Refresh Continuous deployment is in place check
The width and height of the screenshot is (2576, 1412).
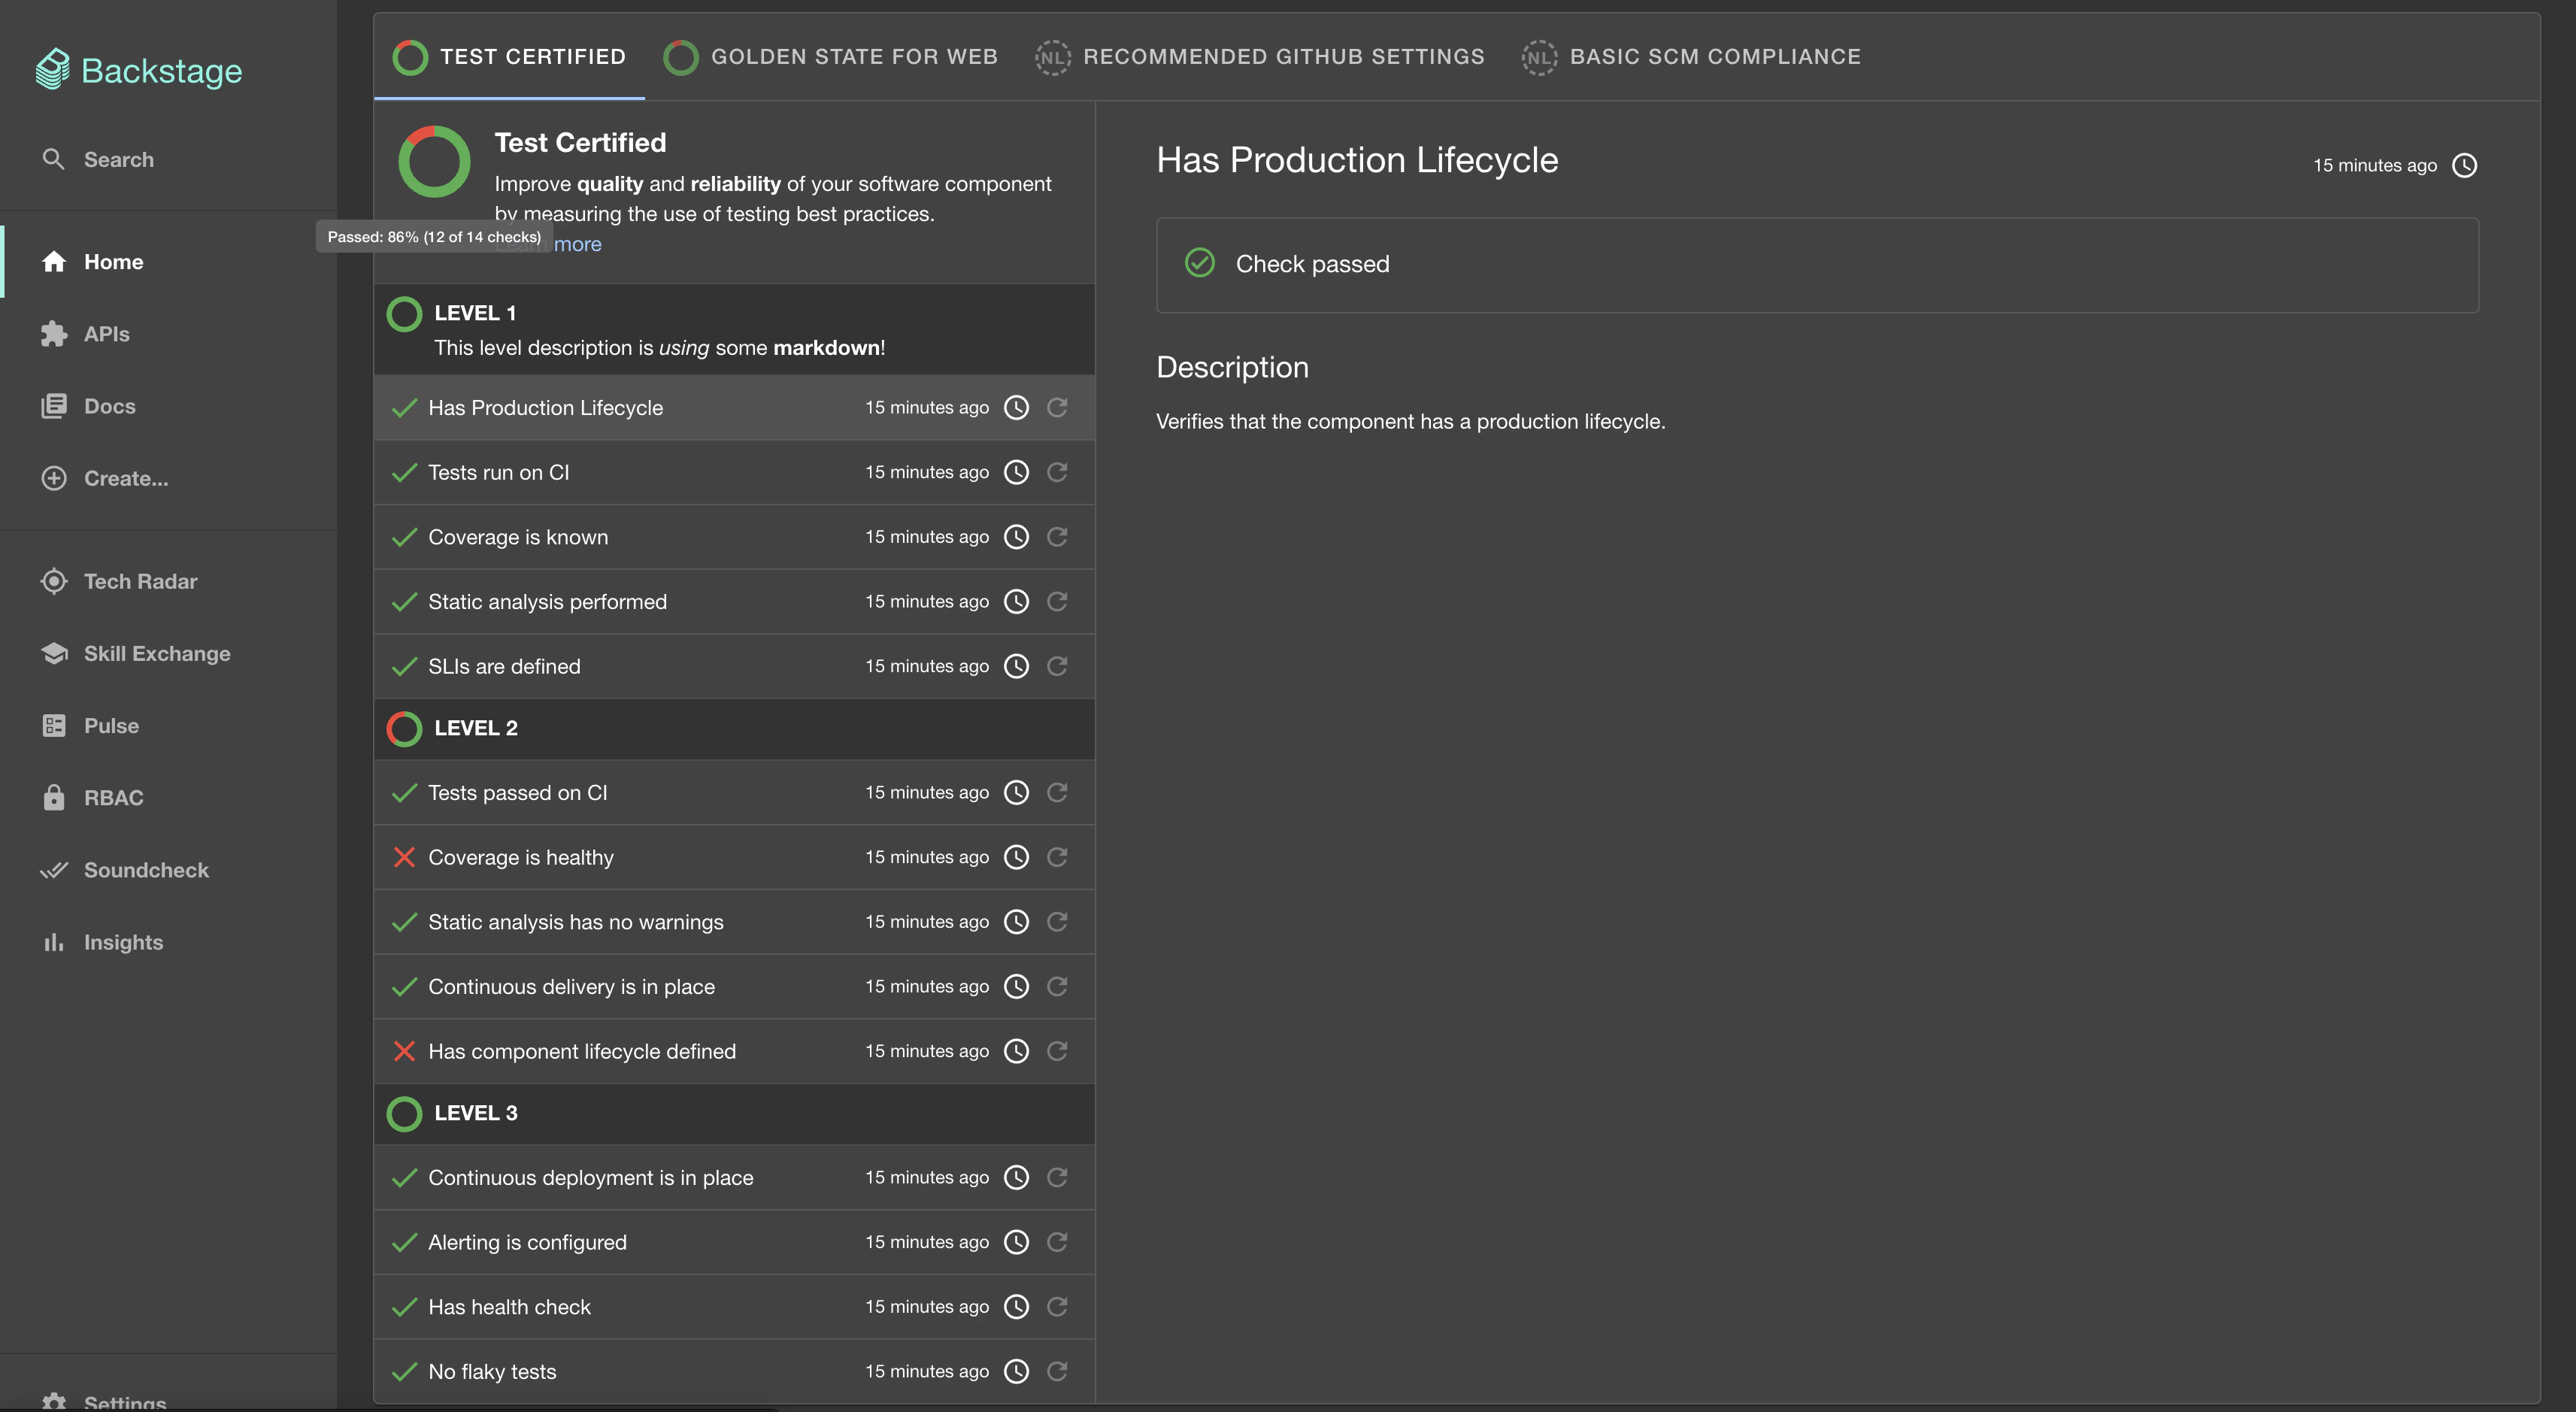coord(1057,1177)
